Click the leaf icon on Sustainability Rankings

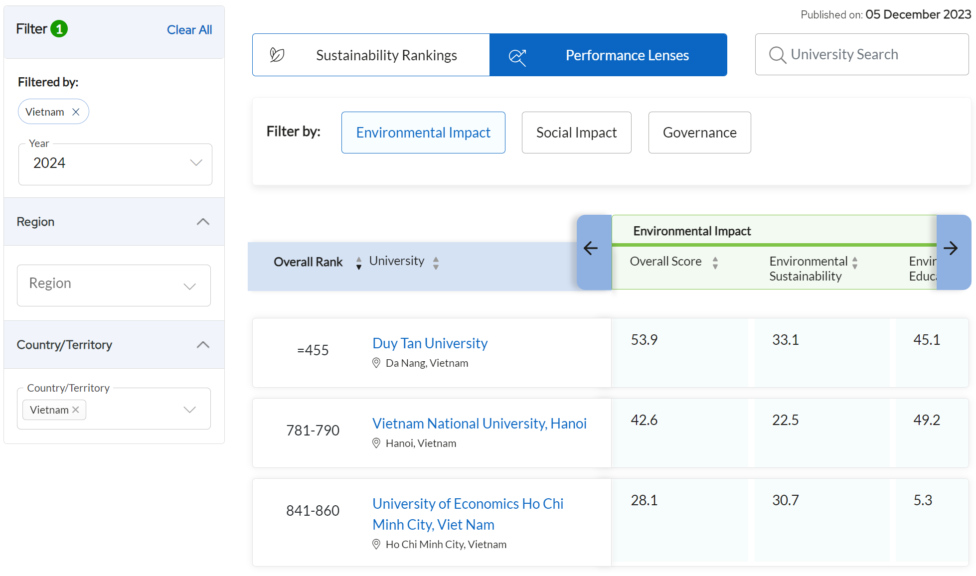pos(277,55)
